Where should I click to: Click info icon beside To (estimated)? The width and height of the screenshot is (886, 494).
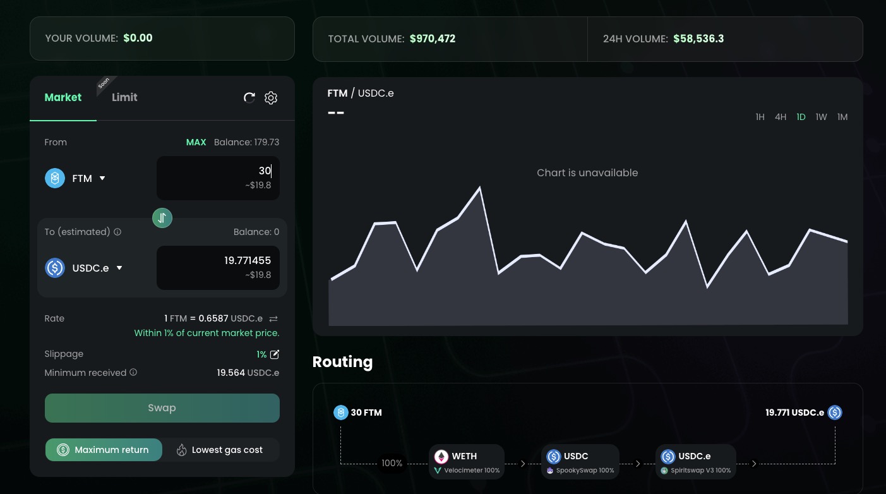tap(117, 232)
